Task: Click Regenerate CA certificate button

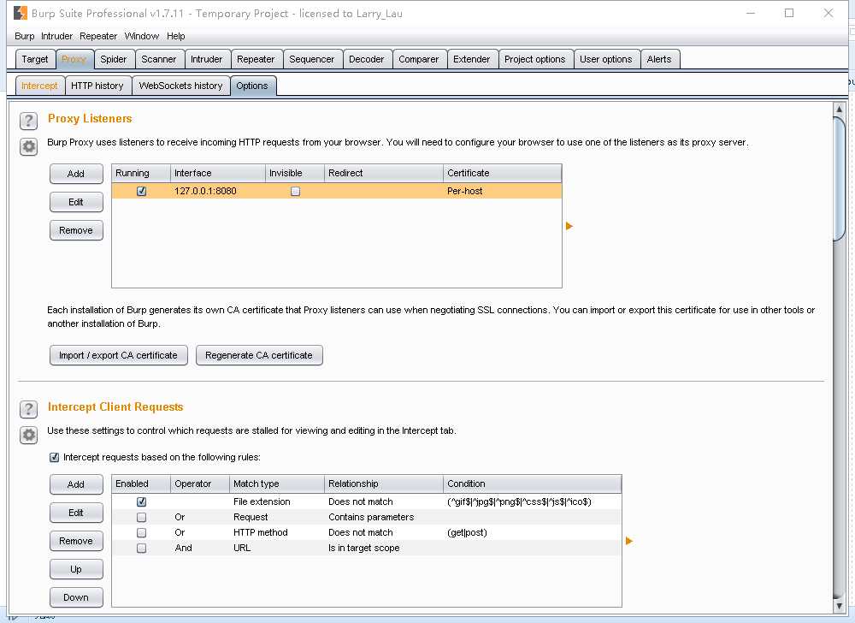Action: pos(259,355)
